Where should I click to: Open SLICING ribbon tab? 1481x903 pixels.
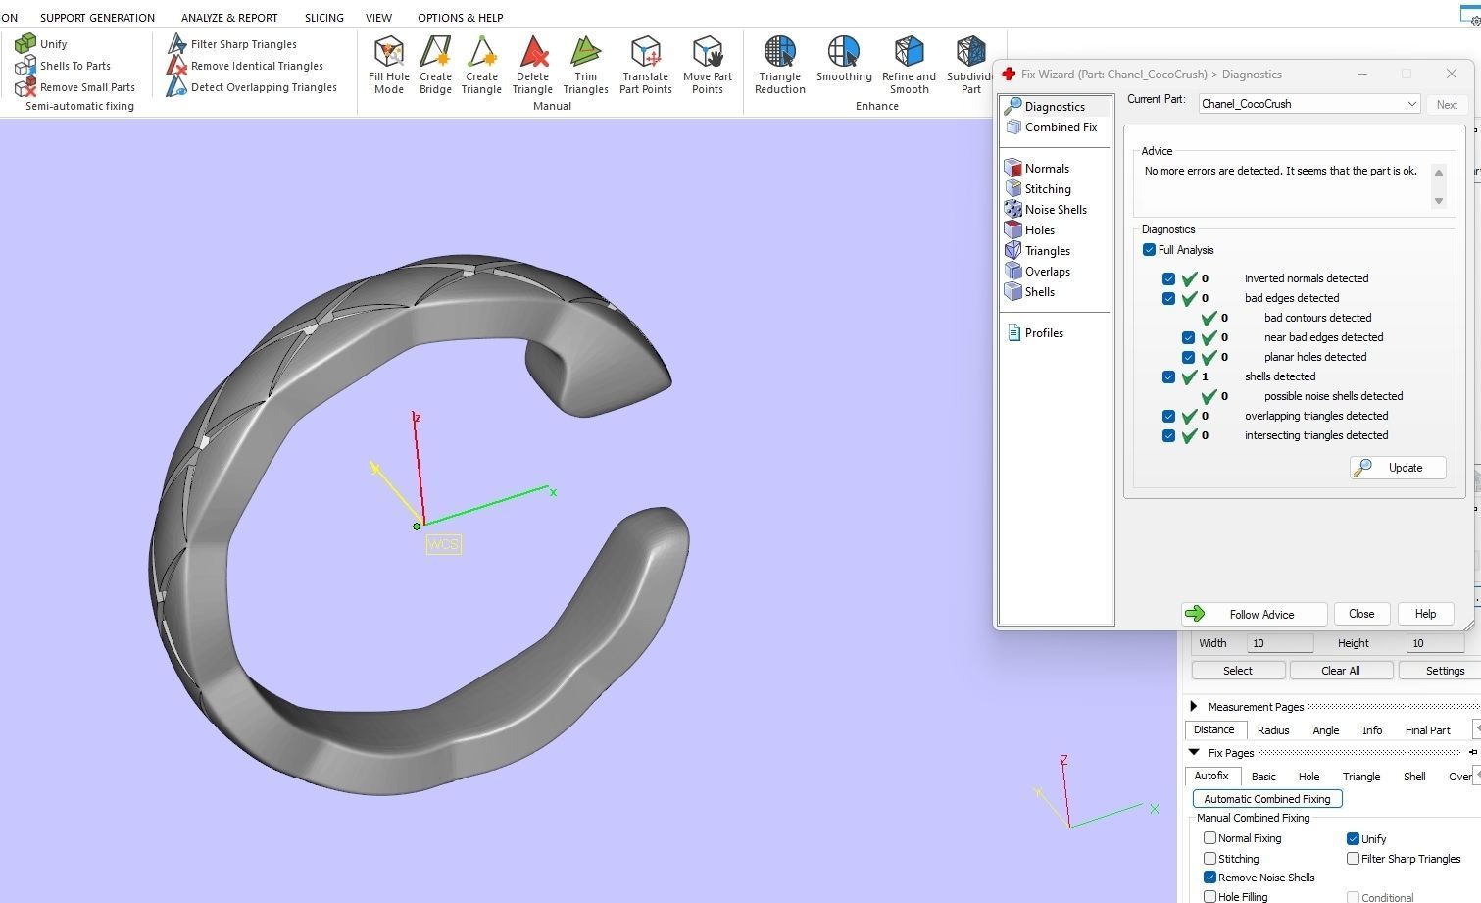(x=323, y=18)
